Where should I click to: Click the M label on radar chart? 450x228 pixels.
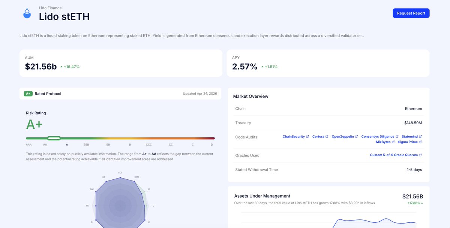[149, 189]
